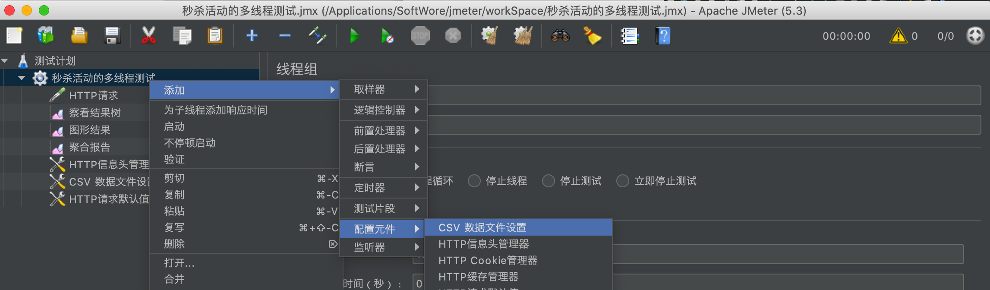Viewport: 990px width, 290px height.
Task: Select the HTTP请求 tree item
Action: coord(93,95)
